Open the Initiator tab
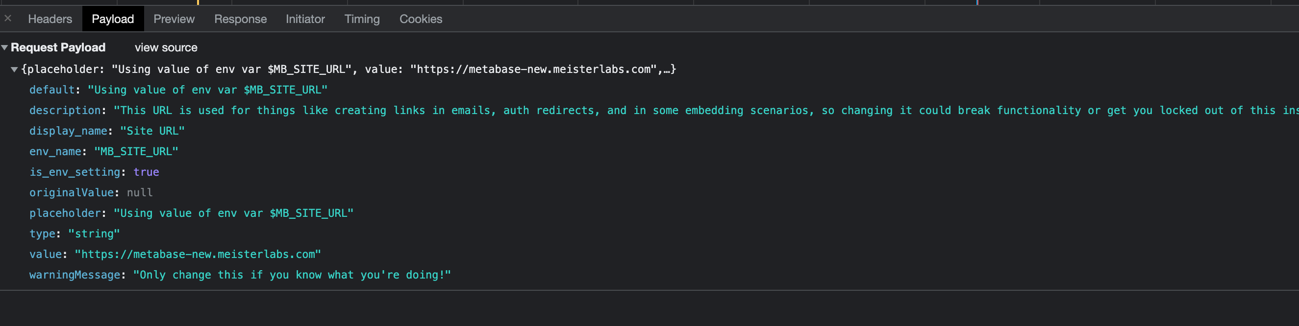The height and width of the screenshot is (326, 1299). click(305, 19)
